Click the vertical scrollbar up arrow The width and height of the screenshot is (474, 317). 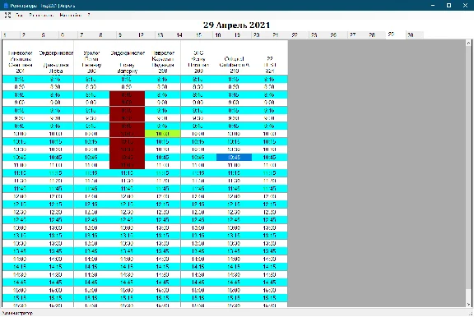(x=468, y=44)
